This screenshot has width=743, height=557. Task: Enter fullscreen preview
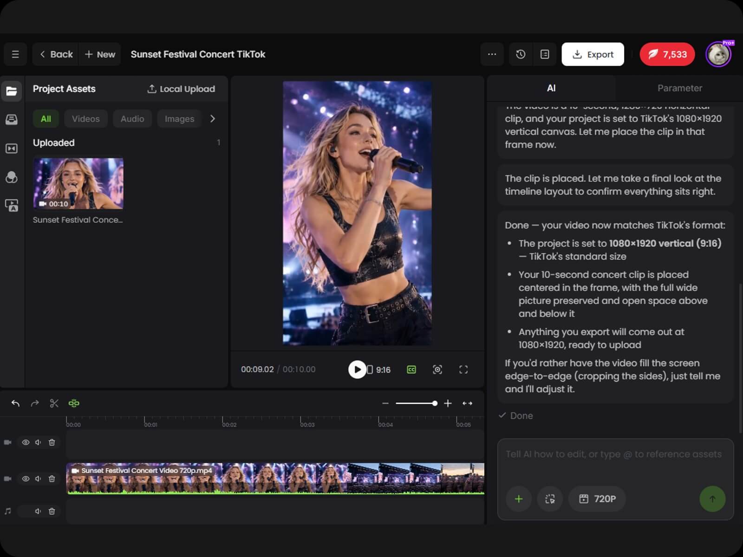(463, 369)
